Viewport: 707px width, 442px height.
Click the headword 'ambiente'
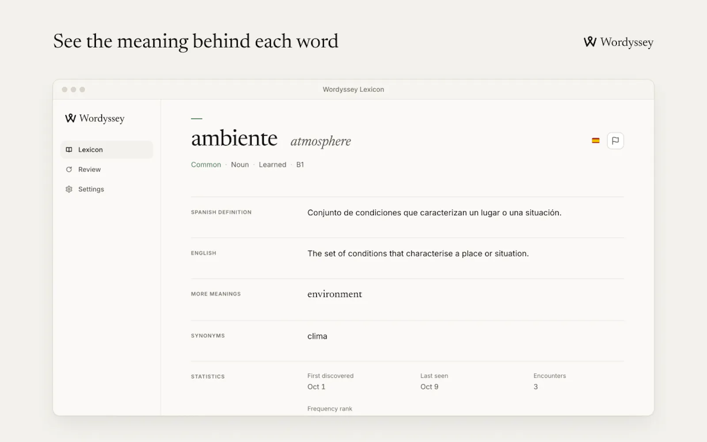point(234,138)
